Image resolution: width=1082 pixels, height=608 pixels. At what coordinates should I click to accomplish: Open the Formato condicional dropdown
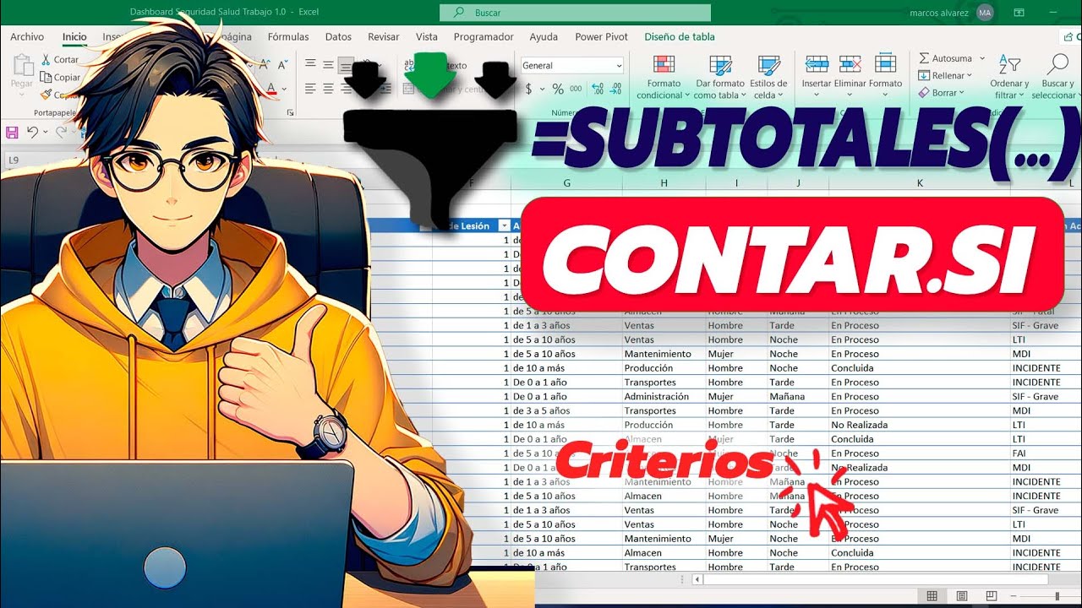point(664,78)
